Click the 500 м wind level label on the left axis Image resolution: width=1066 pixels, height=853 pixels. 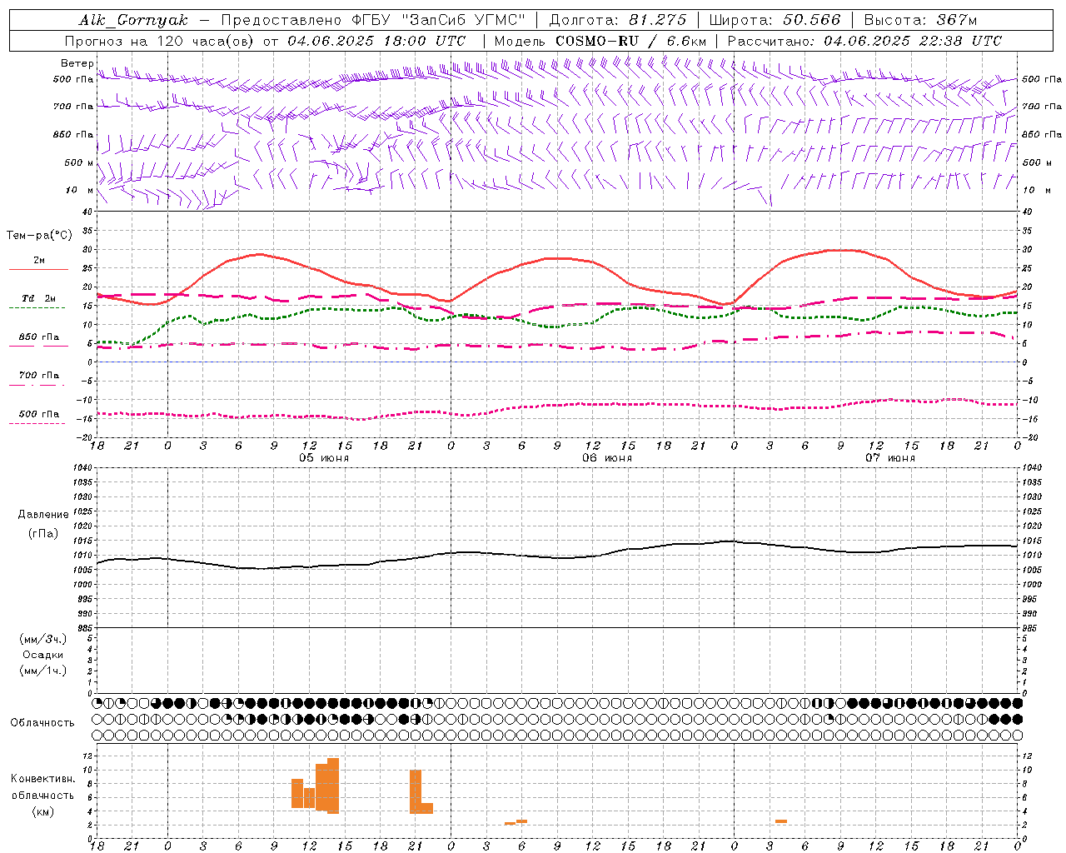[79, 162]
